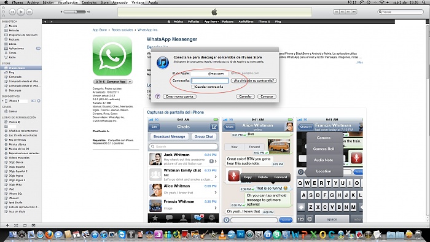Open Descargas in the sidebar
The height and width of the screenshot is (242, 430).
click(15, 90)
